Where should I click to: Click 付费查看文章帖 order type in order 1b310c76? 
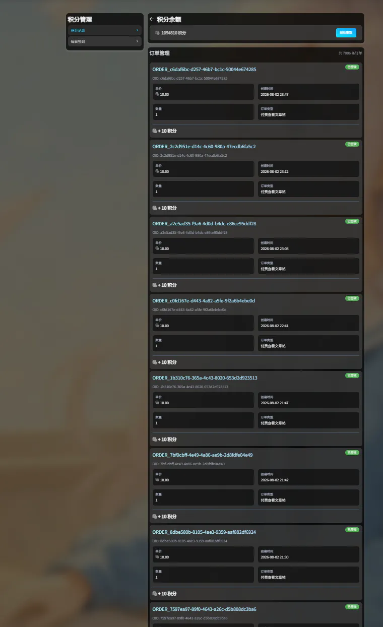click(x=273, y=423)
